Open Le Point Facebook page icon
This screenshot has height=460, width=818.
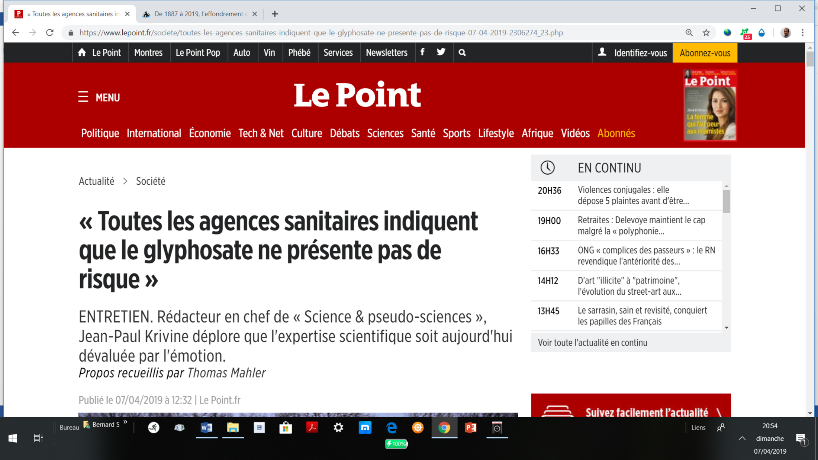[x=422, y=52]
